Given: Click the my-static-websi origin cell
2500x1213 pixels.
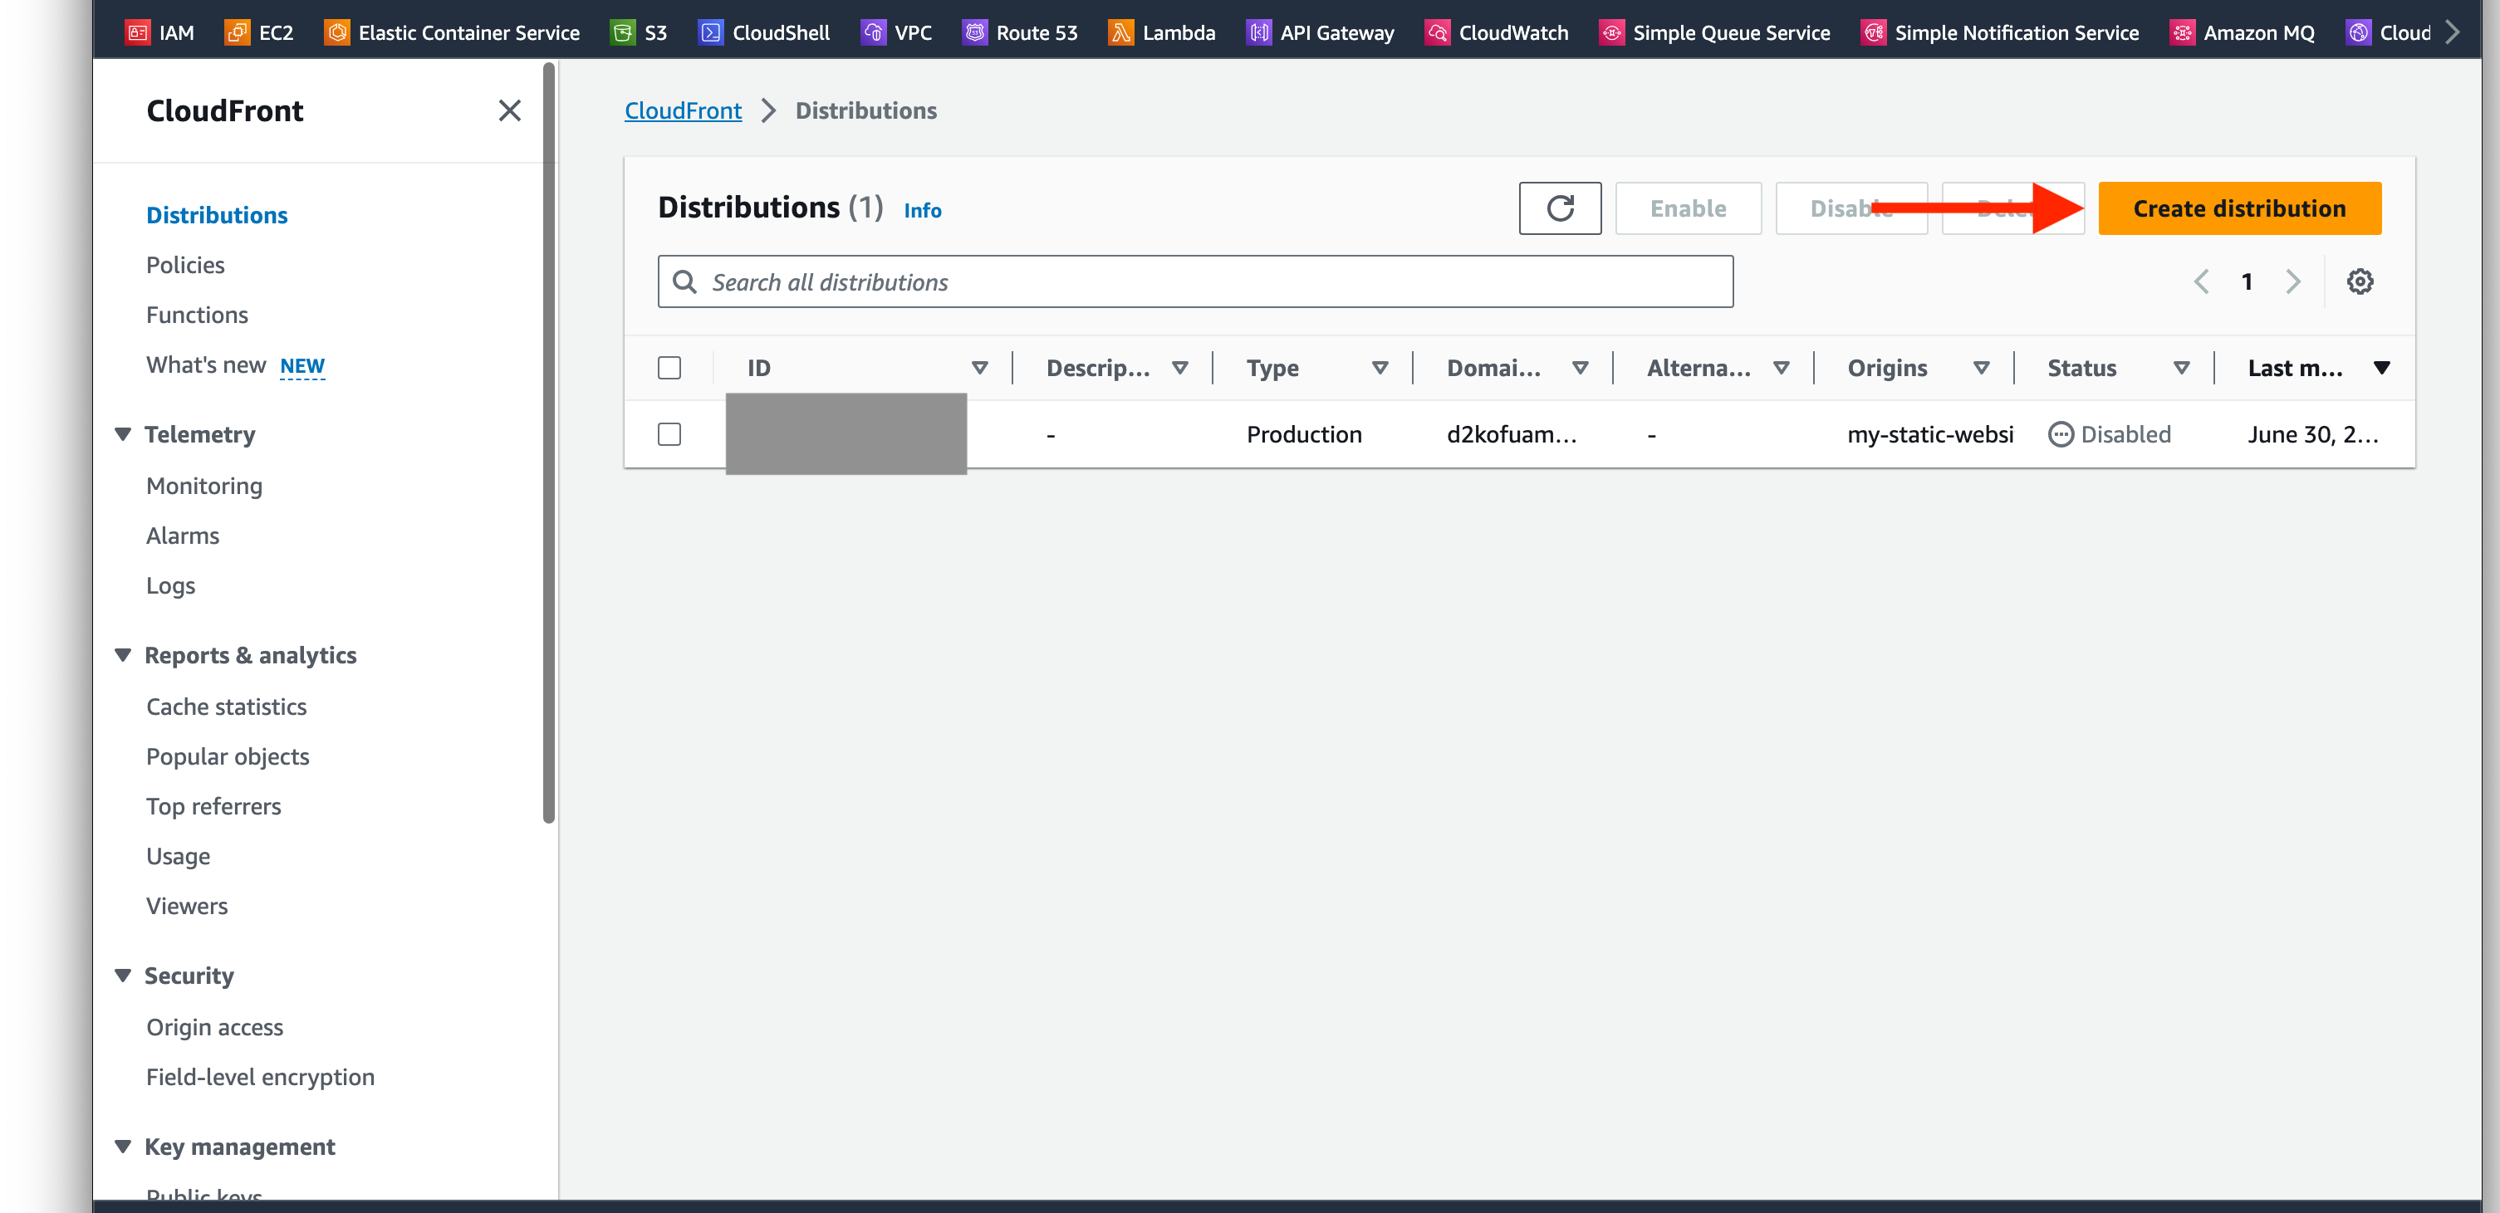Looking at the screenshot, I should click(x=1929, y=433).
